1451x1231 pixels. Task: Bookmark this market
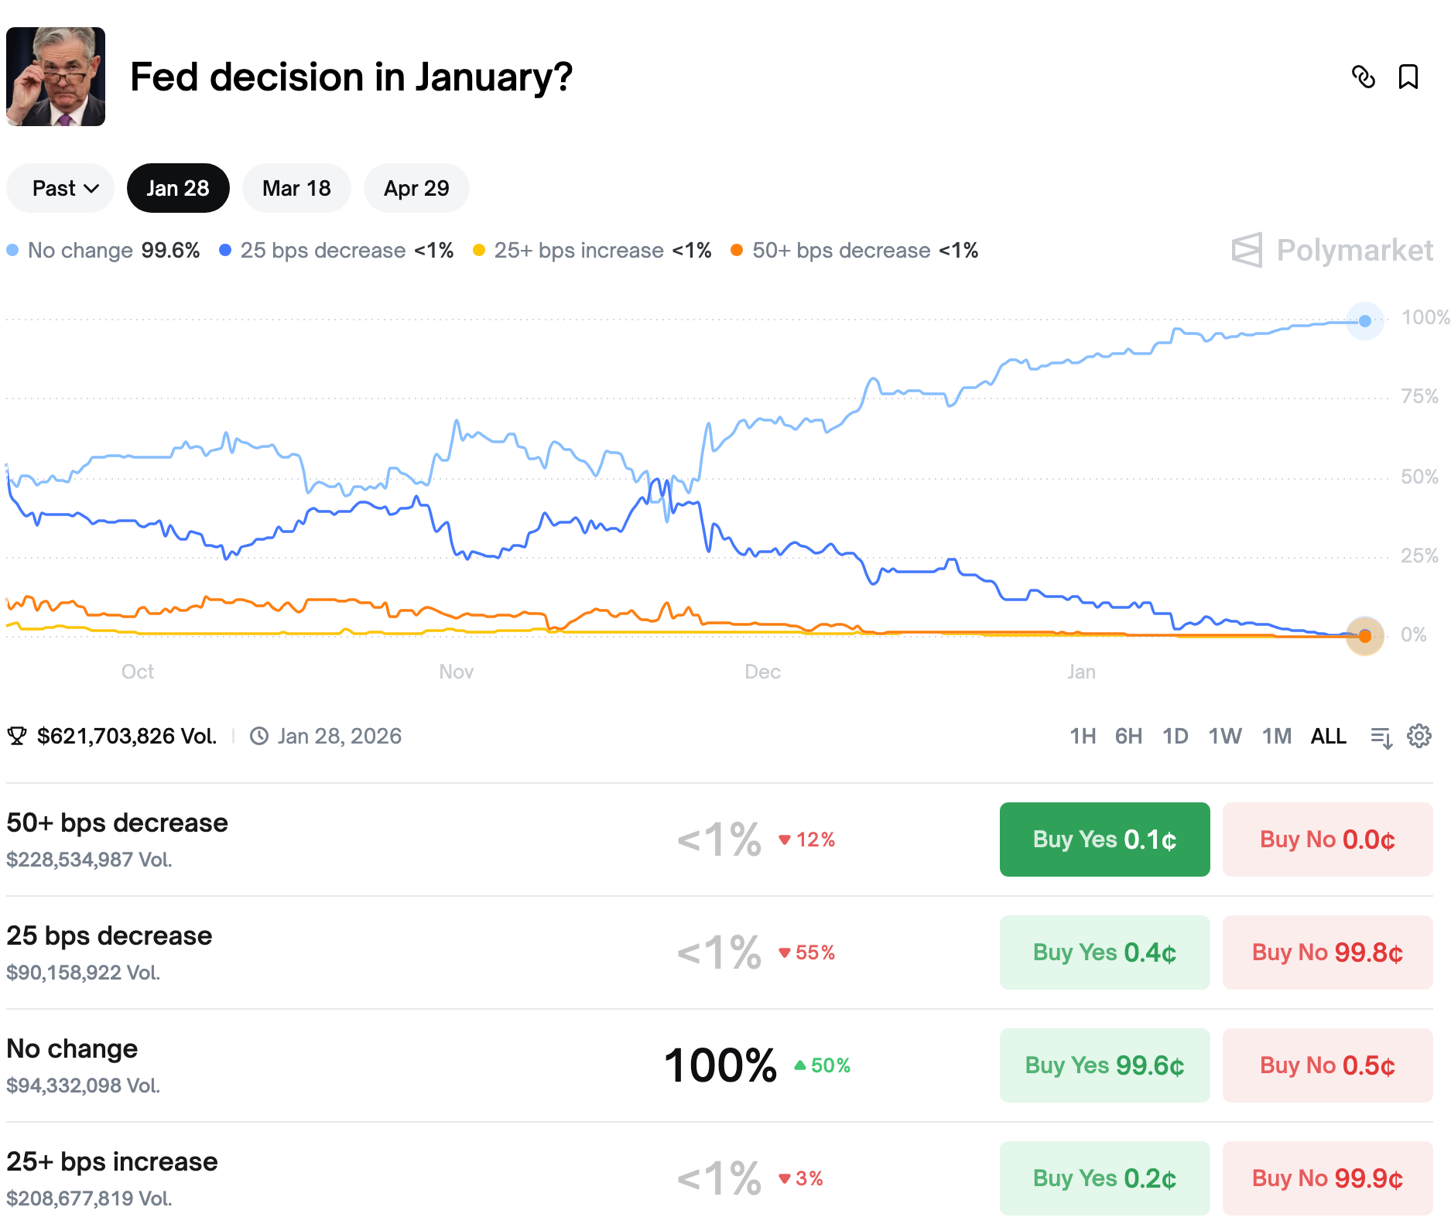pyautogui.click(x=1408, y=77)
